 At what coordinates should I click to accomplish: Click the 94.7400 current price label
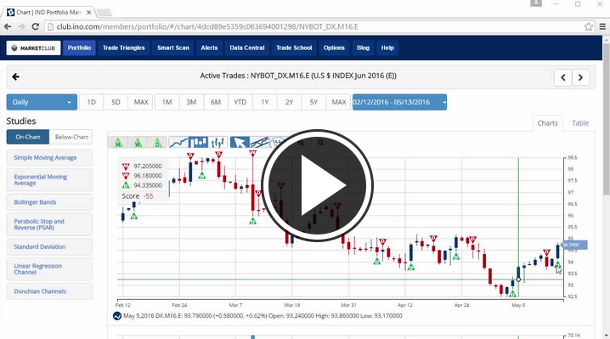[574, 245]
